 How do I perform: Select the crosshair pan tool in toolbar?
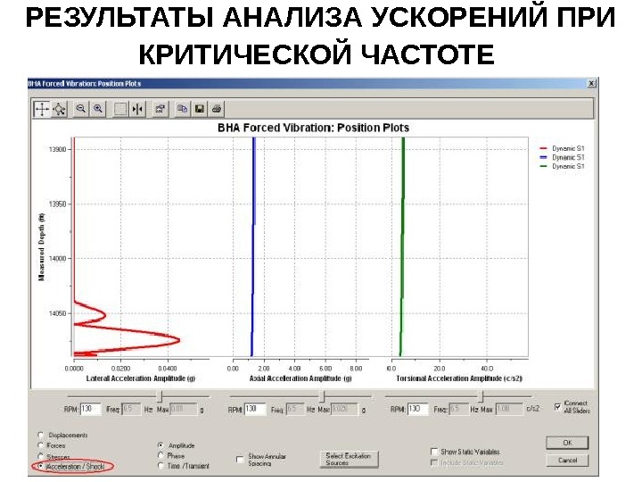(x=42, y=109)
